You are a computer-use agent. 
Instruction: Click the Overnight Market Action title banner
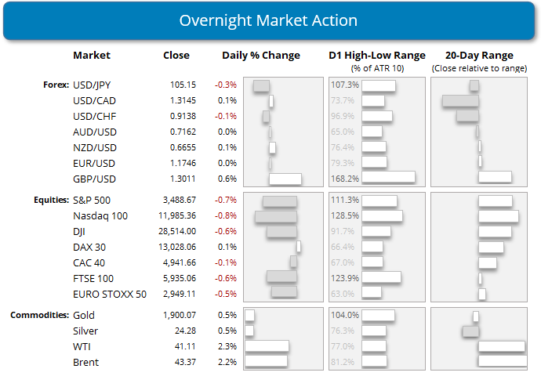tap(270, 20)
